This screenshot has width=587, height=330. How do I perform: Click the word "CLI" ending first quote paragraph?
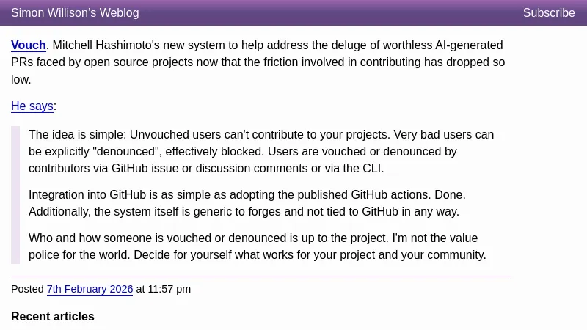[x=373, y=169]
